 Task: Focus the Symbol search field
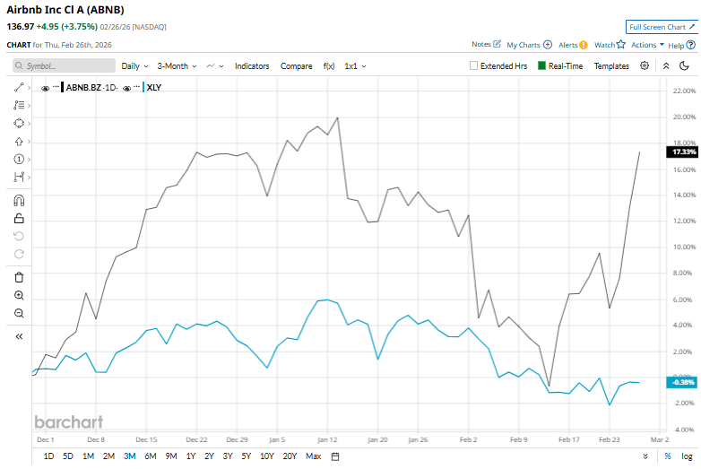coord(64,65)
